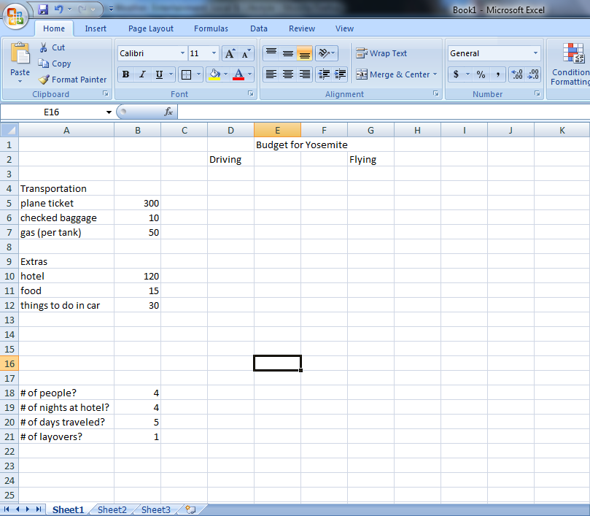Viewport: 590px width, 516px height.
Task: Apply Percent Style format
Action: tap(481, 74)
